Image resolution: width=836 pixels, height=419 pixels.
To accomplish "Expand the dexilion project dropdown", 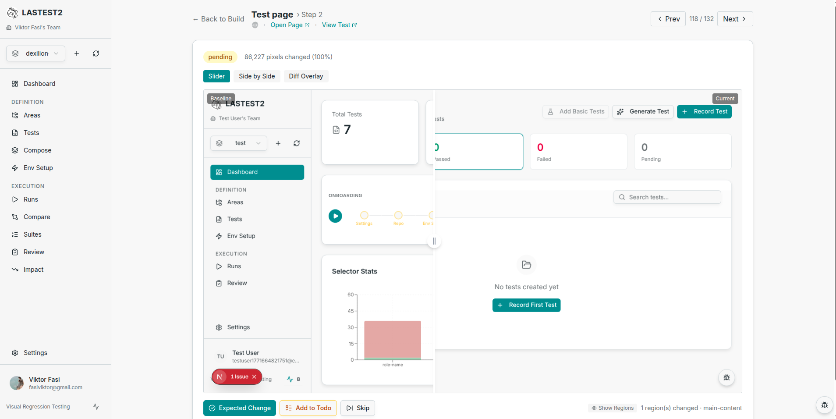I will pos(35,53).
